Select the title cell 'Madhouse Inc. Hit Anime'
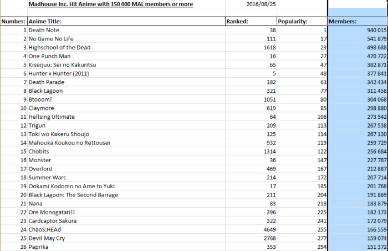 126,4
